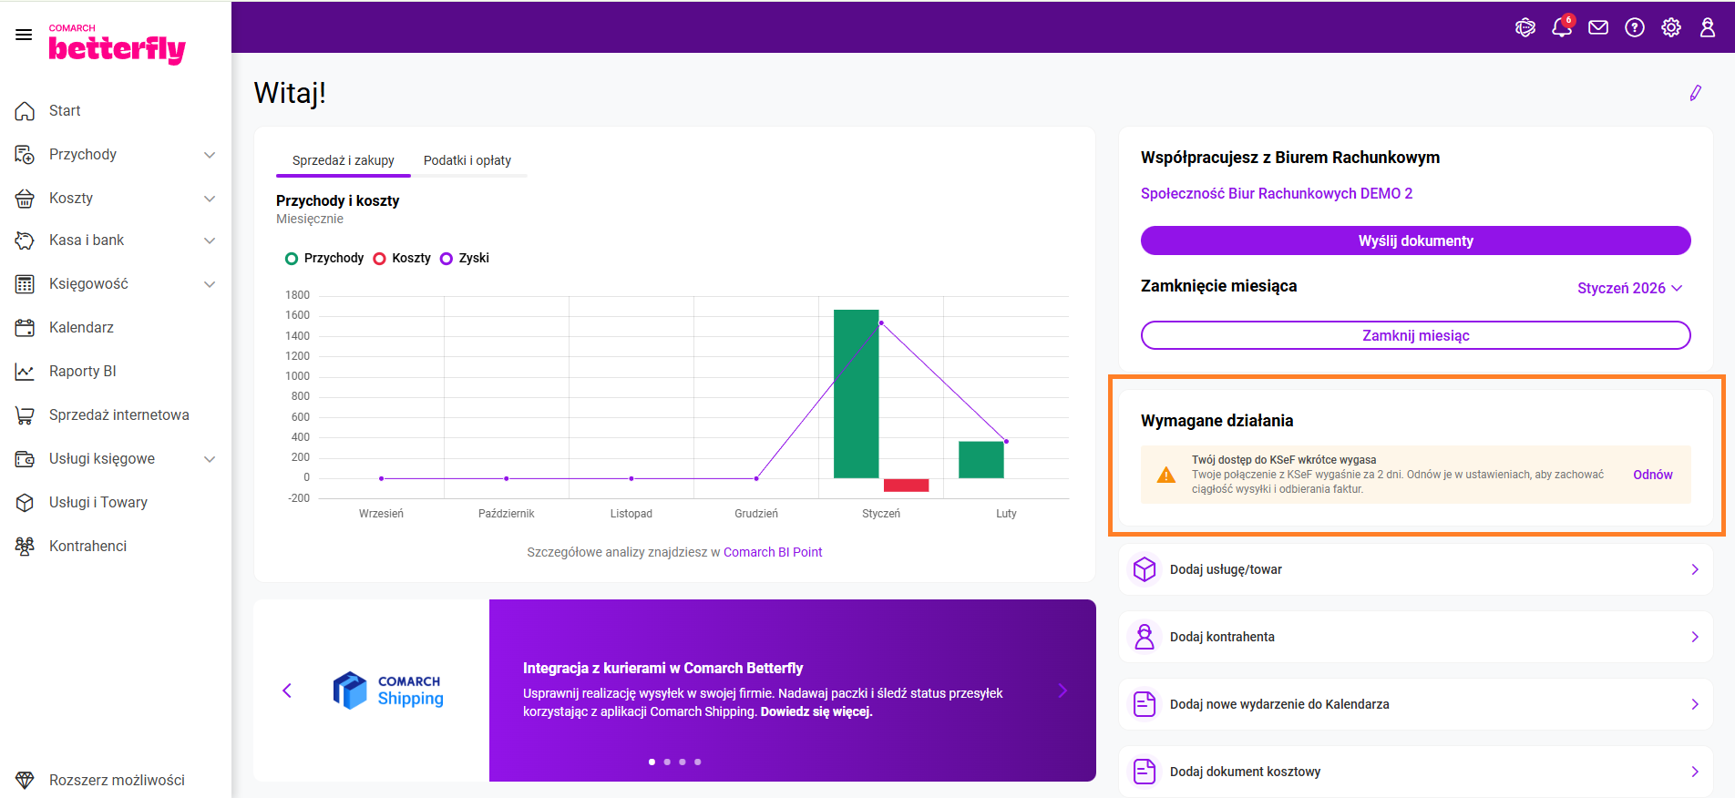Open the Dodaj kontrahenta shortcut row

1415,637
